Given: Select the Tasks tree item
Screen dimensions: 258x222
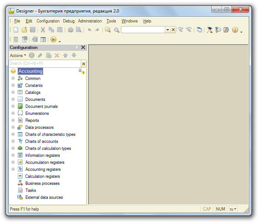Looking at the screenshot, I should (31, 190).
